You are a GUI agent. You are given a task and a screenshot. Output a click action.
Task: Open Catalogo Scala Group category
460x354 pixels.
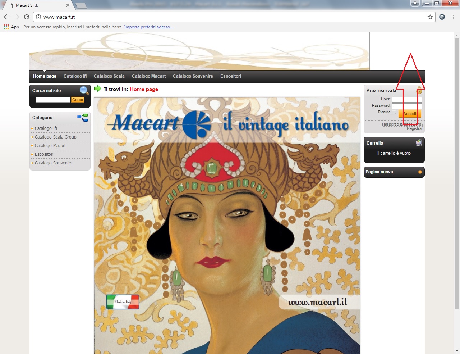coord(56,137)
